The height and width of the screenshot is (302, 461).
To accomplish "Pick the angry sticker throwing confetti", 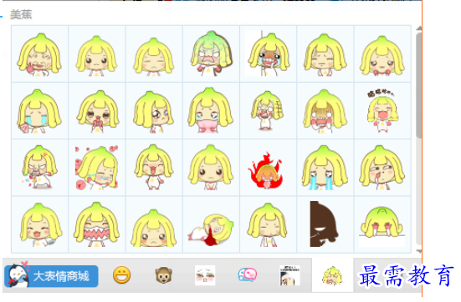I will [x=39, y=168].
